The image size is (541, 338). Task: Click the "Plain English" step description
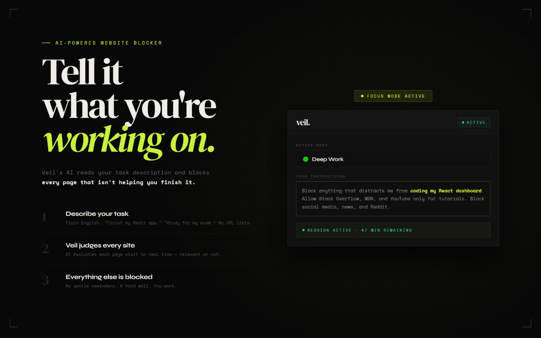pyautogui.click(x=158, y=223)
